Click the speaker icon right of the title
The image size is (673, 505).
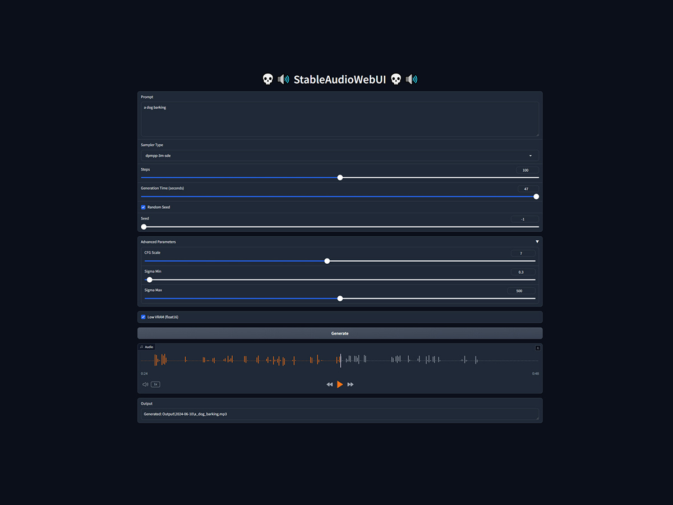411,79
